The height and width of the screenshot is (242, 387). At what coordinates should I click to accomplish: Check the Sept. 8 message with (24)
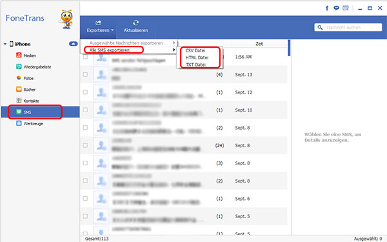tap(85, 145)
